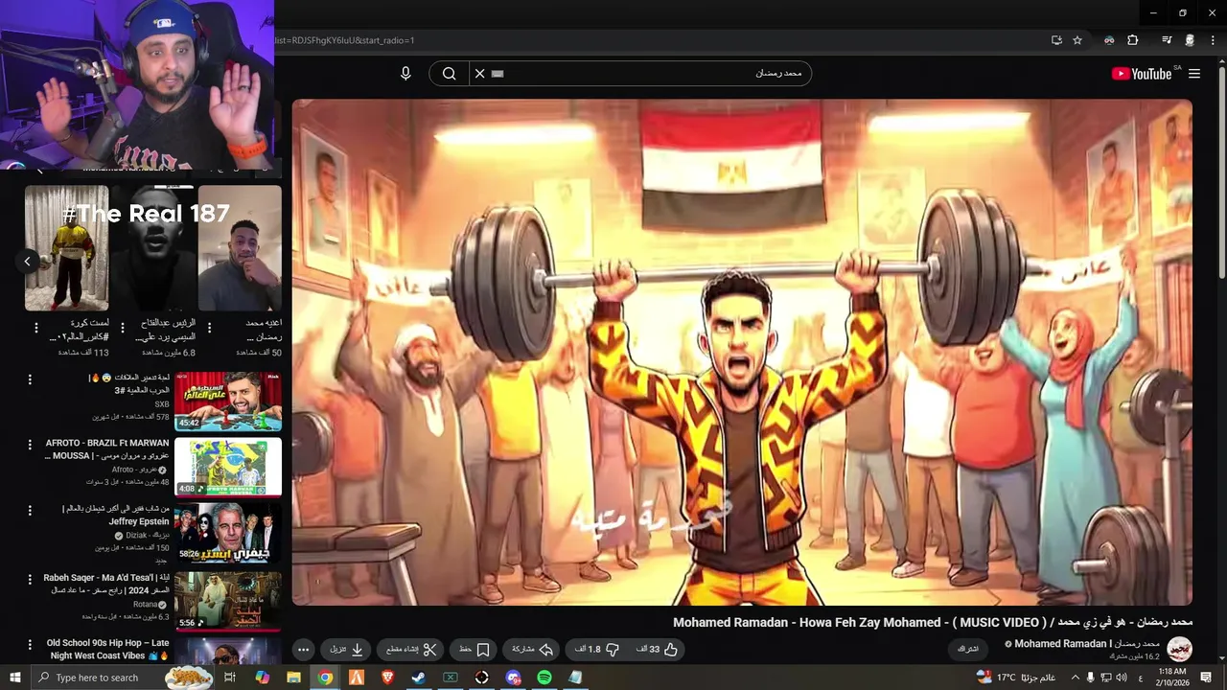Open the Chrome extensions puzzle icon
Screen dimensions: 1227x690
click(1132, 40)
